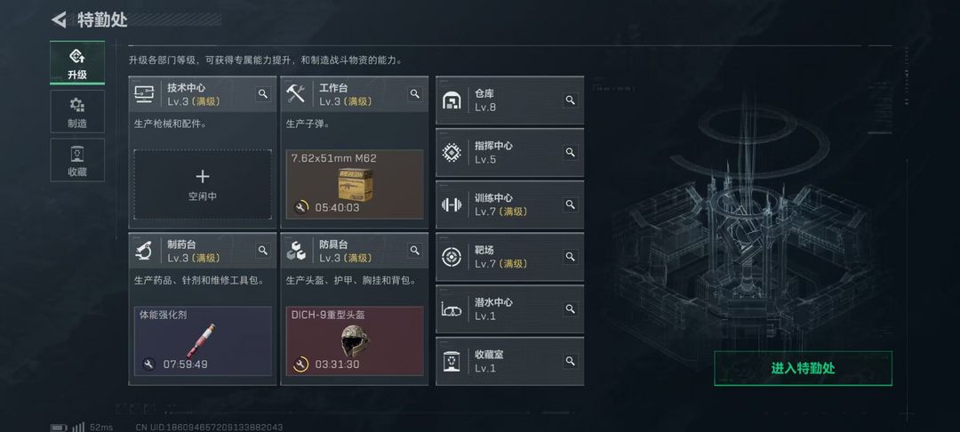Open magnifier details for 防具台
The height and width of the screenshot is (432, 960).
[x=415, y=251]
